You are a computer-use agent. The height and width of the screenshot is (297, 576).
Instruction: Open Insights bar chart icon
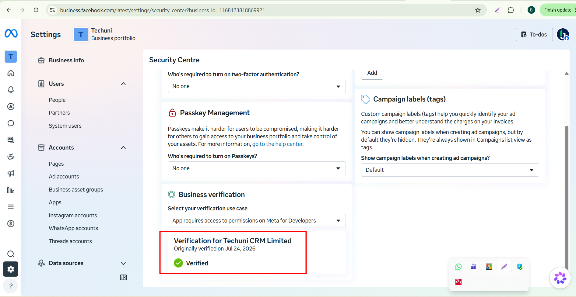coord(11,190)
